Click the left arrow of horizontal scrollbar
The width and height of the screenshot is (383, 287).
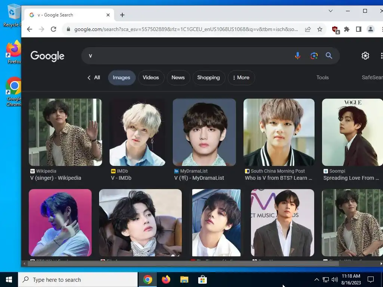(24, 263)
